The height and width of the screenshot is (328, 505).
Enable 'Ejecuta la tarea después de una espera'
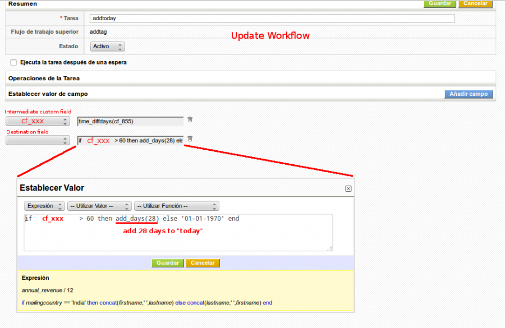pos(13,63)
